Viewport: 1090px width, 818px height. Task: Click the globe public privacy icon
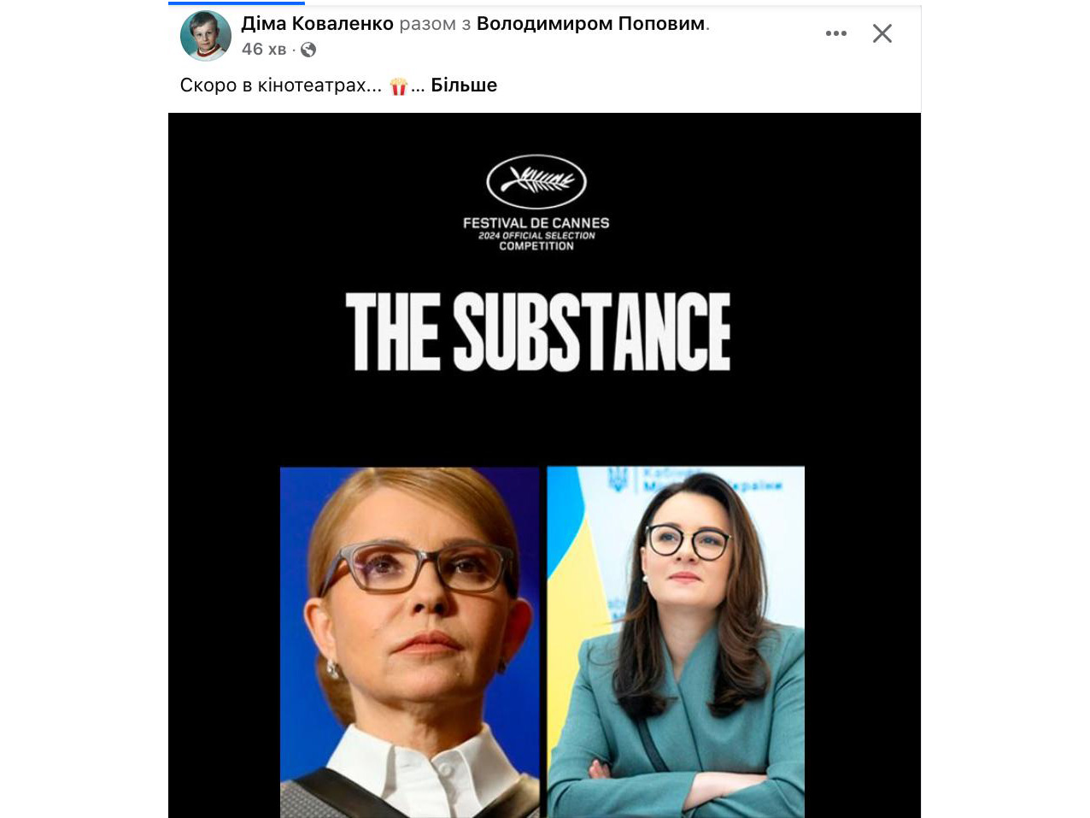click(308, 50)
